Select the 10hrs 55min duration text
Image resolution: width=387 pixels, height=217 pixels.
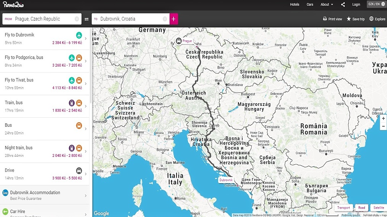click(14, 88)
